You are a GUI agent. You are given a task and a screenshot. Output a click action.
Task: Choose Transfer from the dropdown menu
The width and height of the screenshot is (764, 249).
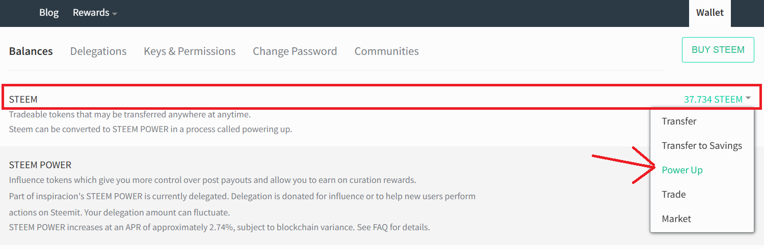[679, 121]
